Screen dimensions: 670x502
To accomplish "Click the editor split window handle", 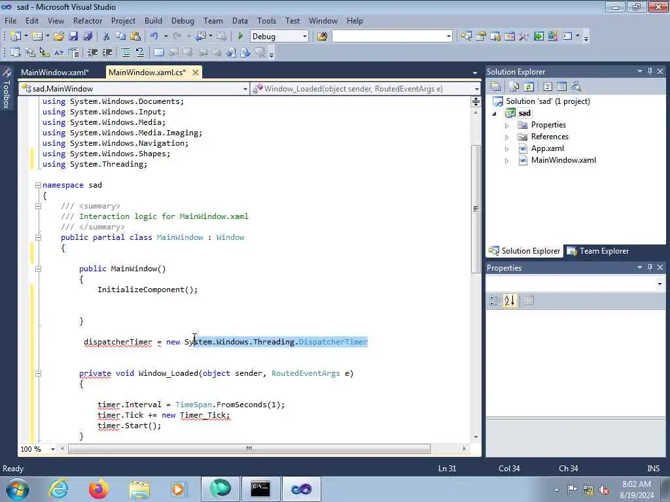I will [476, 101].
